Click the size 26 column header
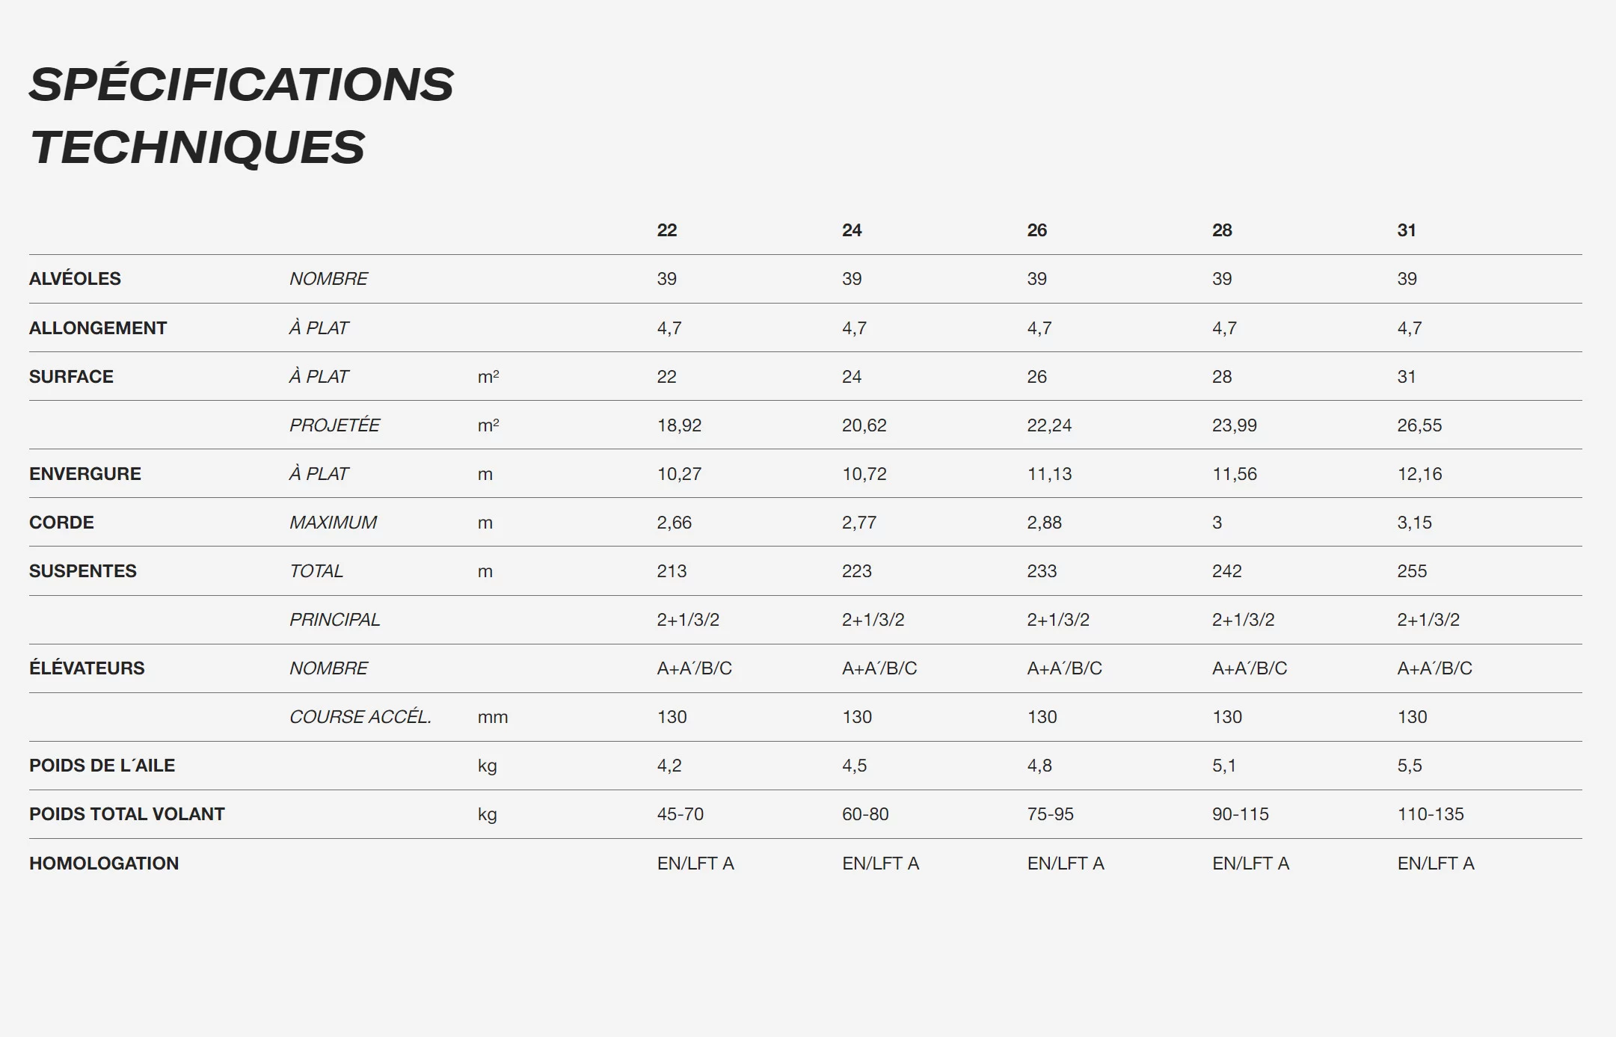The image size is (1616, 1037). [1036, 230]
